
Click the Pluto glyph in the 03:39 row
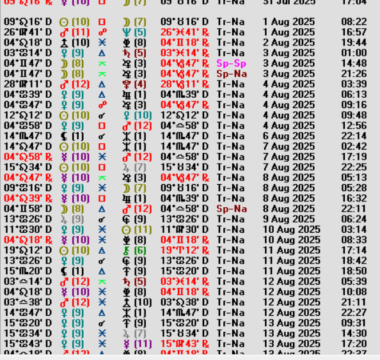click(x=127, y=84)
